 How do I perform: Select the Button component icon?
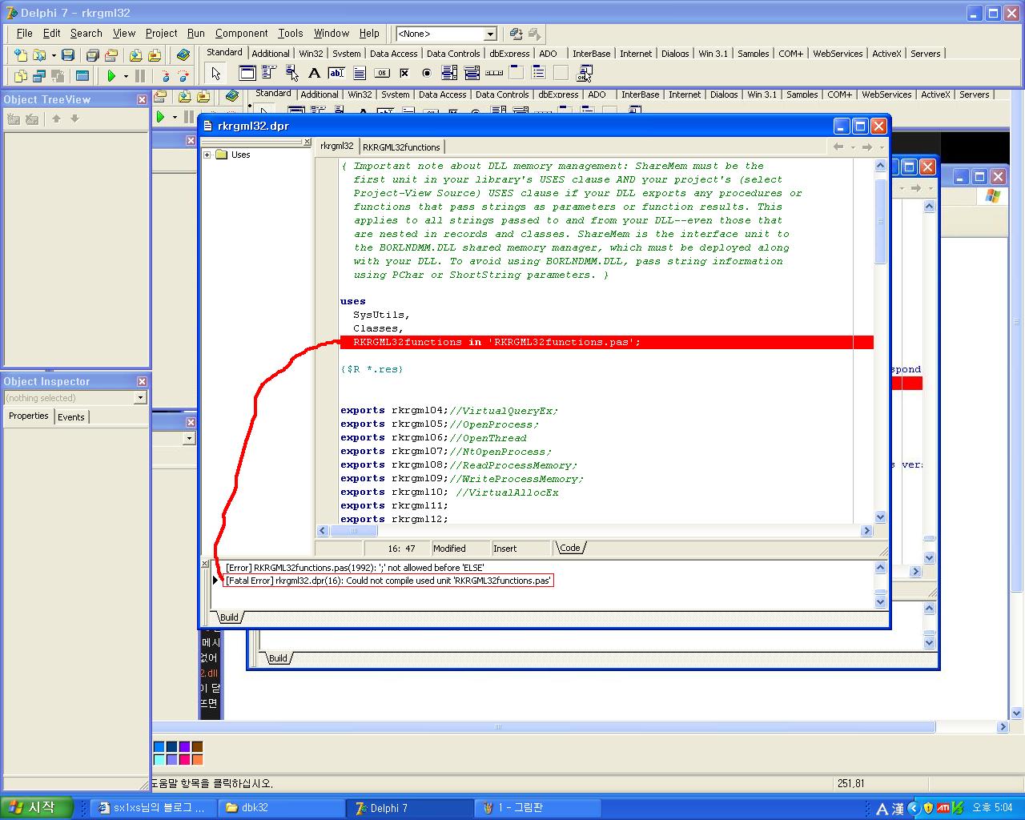click(382, 73)
